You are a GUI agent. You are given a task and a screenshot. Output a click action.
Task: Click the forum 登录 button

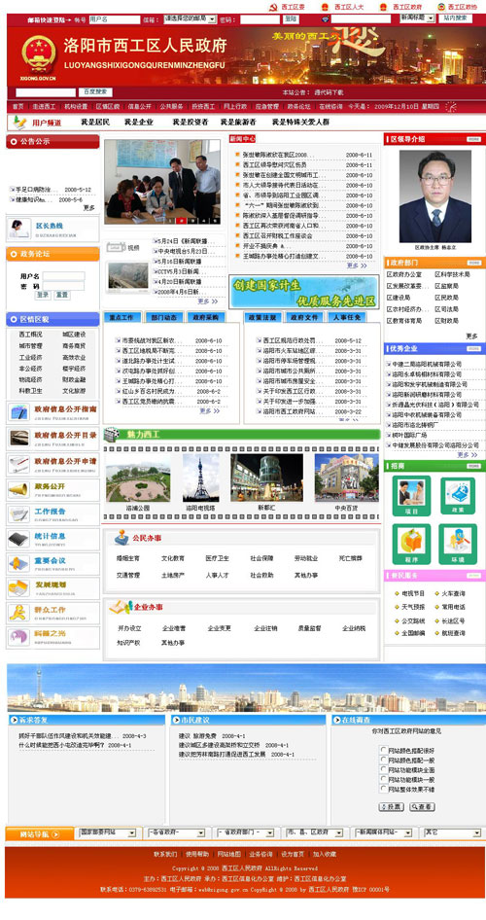pos(43,295)
